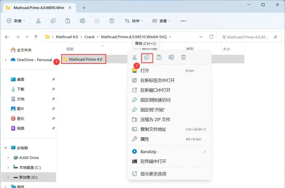
Task: Choose 显示更多选项 menu entry
Action: 169,174
